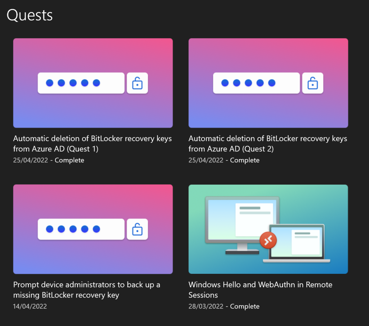Click the 28/03/2022 date label

tap(205, 306)
